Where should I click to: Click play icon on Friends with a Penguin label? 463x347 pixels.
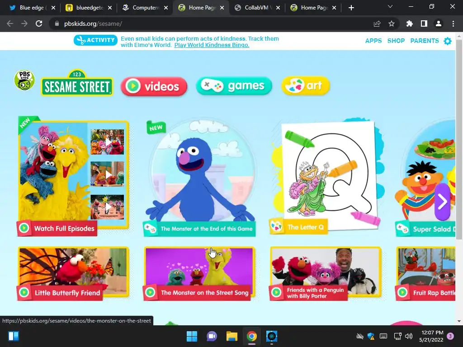click(276, 292)
